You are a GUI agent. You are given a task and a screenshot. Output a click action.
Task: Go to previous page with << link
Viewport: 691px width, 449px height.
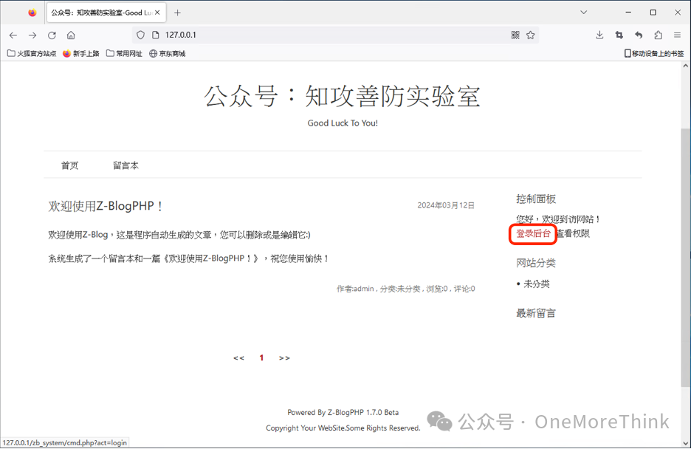point(239,357)
